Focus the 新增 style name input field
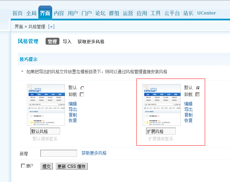The width and height of the screenshot is (230, 182). (59, 153)
